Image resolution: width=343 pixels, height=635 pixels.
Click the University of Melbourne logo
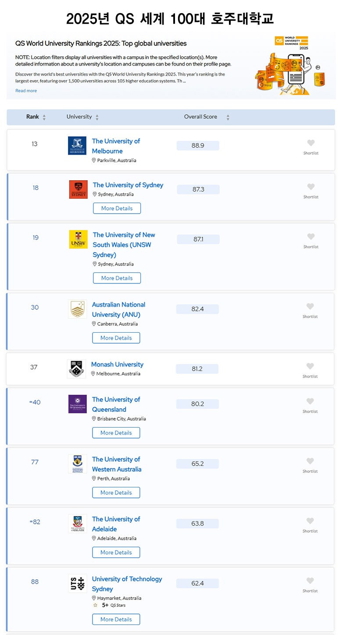pos(77,145)
